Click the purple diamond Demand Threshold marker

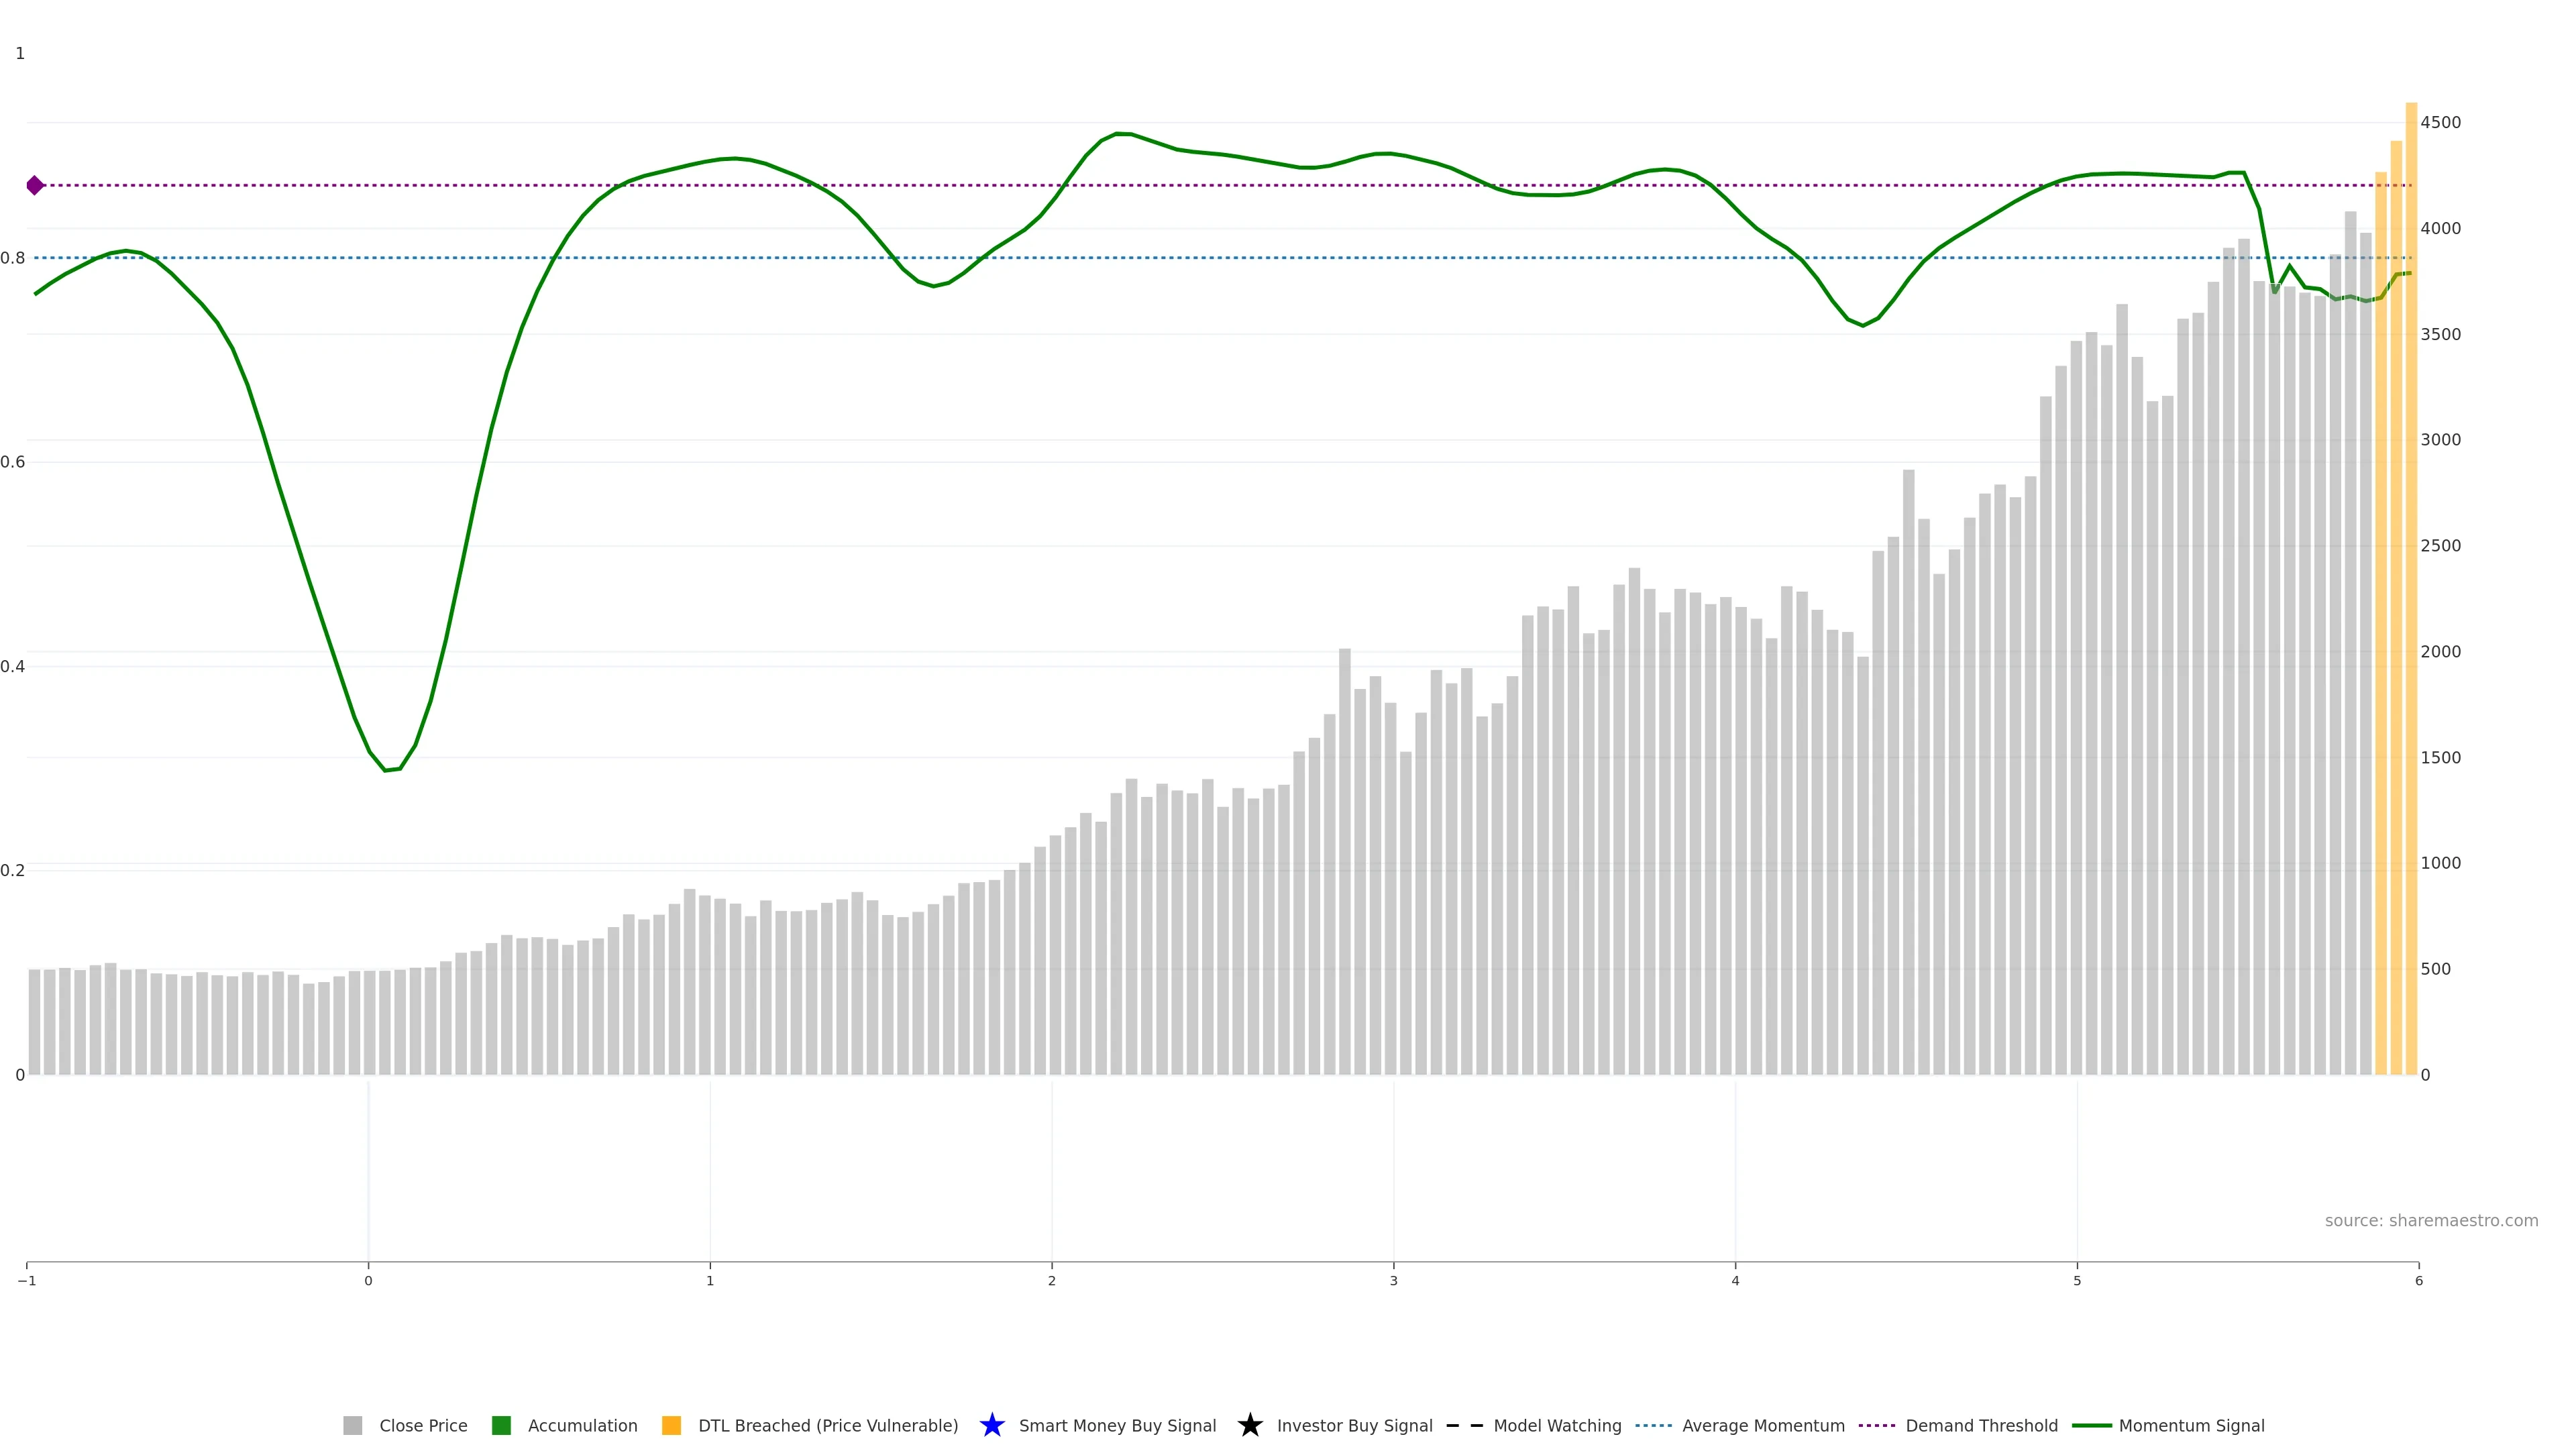tap(35, 185)
